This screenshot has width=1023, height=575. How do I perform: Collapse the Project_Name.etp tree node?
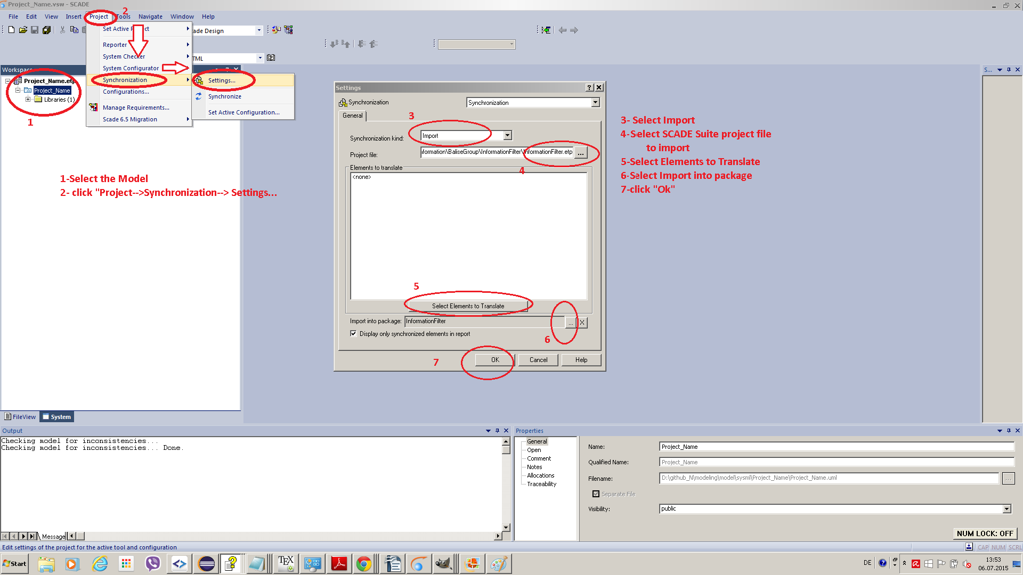click(8, 81)
